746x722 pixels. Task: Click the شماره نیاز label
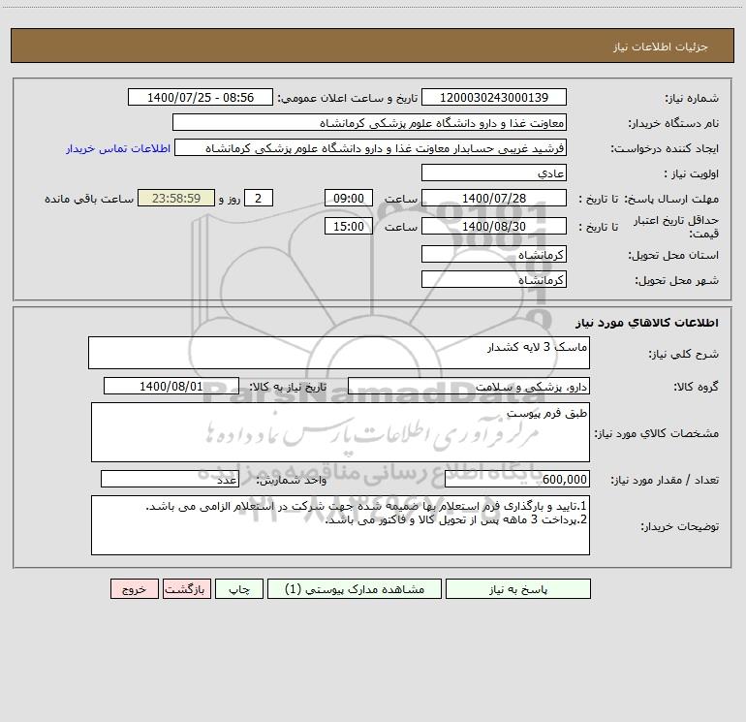692,98
